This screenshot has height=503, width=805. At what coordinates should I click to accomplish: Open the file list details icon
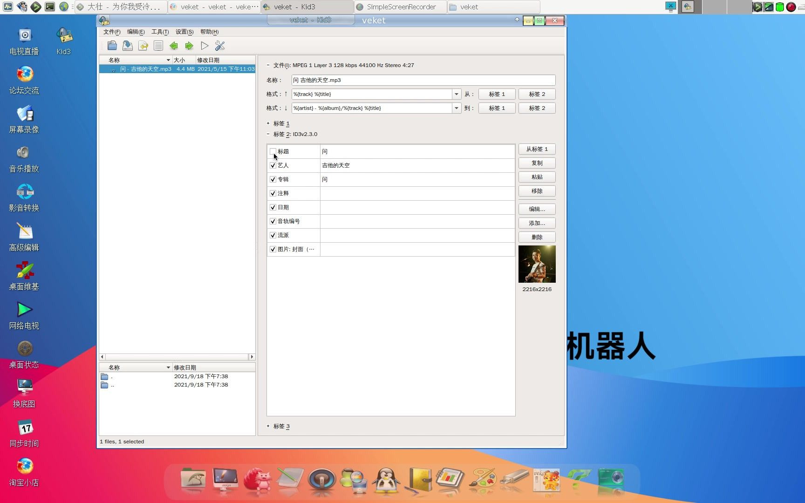(x=158, y=45)
